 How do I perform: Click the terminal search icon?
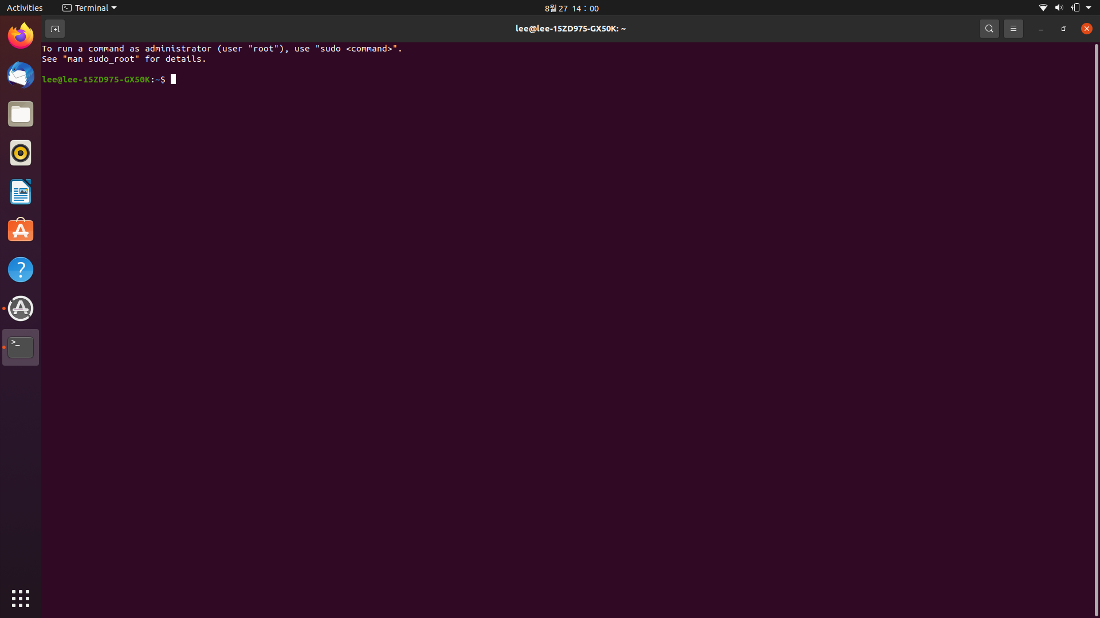coord(989,29)
